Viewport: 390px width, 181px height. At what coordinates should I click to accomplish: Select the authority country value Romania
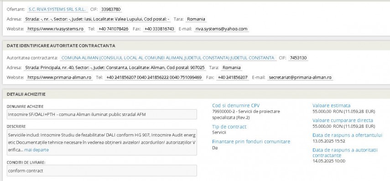click(232, 67)
